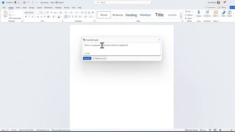
Task: Justify the paragraph text
Action: click(x=76, y=16)
